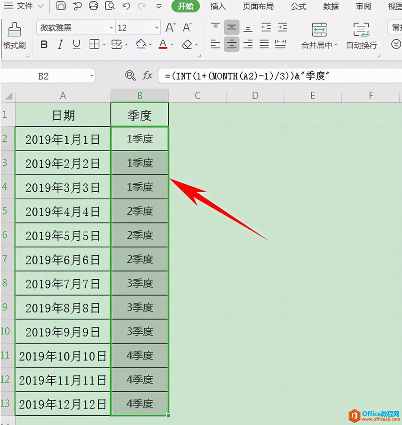Image resolution: width=402 pixels, height=425 pixels.
Task: Click the distributed alignment icon
Action: [280, 44]
